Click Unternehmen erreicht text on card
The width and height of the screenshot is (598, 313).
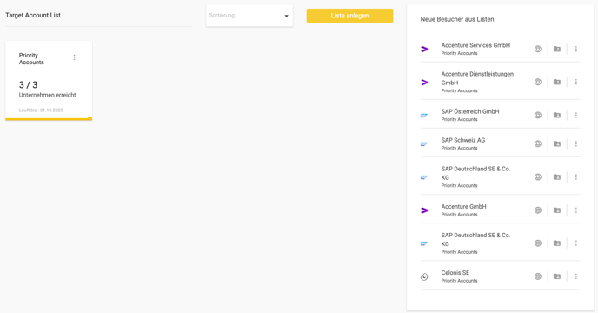pyautogui.click(x=47, y=95)
